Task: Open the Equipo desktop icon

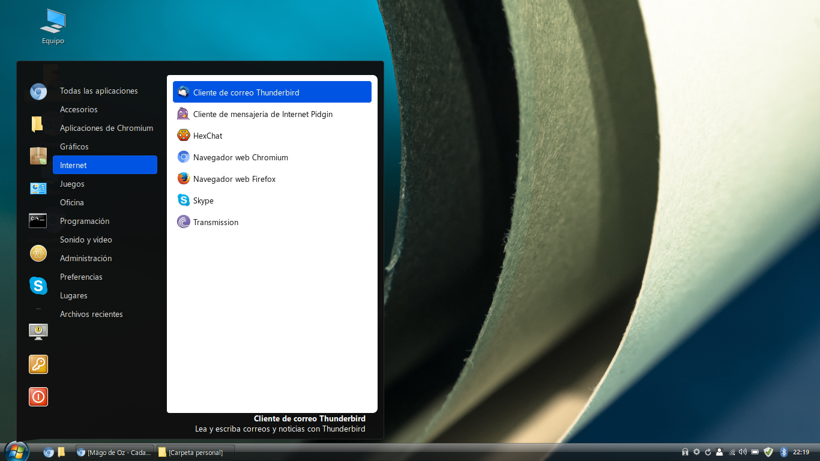Action: point(53,27)
